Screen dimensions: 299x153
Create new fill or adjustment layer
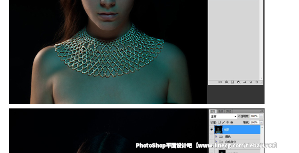tap(239, 82)
